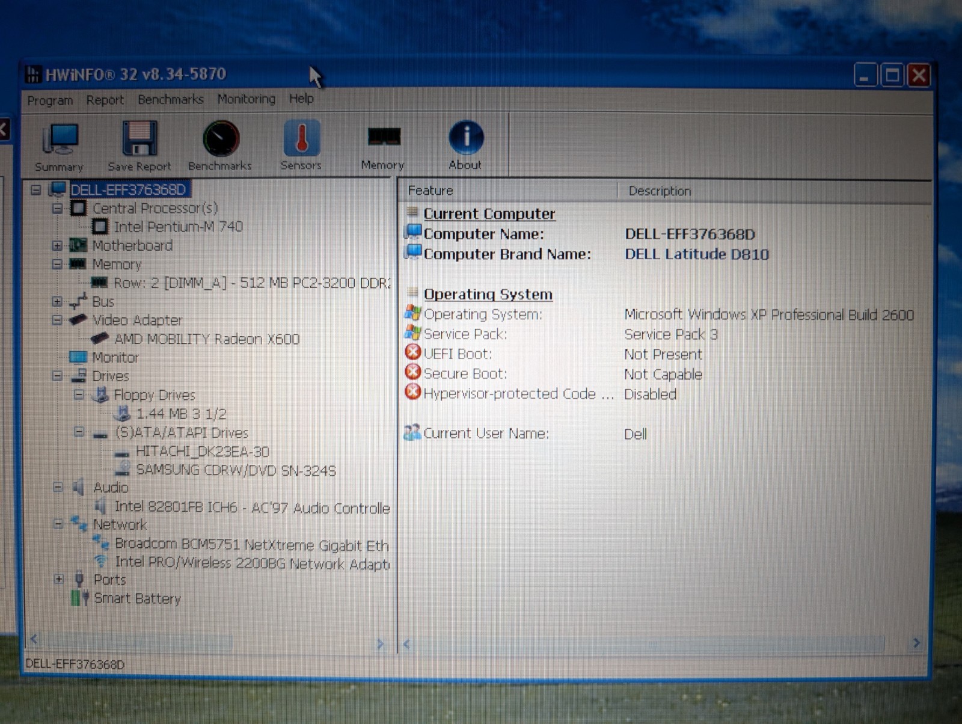The width and height of the screenshot is (962, 724).
Task: Select the computer icon beside DELL-EFF376368D
Action: point(58,189)
